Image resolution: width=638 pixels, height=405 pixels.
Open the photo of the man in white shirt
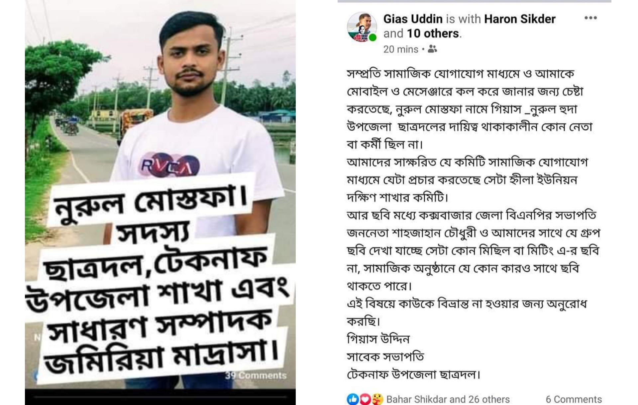point(160,194)
